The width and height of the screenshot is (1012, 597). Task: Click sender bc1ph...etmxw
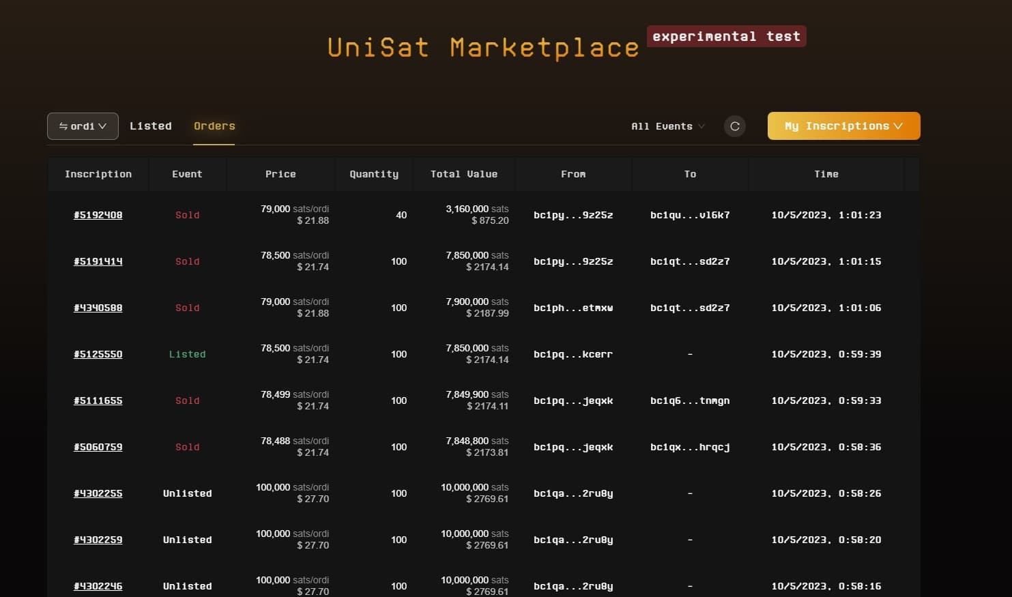tap(573, 308)
